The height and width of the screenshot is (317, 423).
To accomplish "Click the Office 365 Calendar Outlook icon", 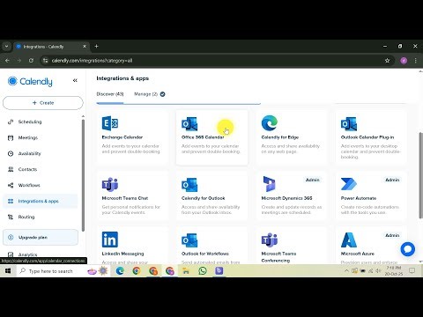I will (x=189, y=124).
